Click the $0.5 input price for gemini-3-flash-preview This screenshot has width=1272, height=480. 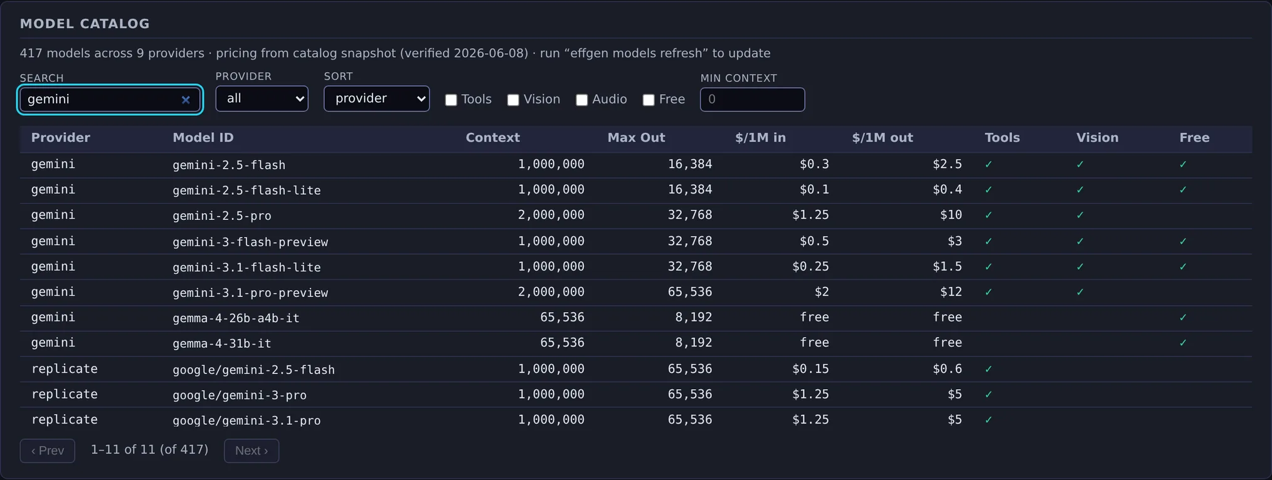(814, 241)
